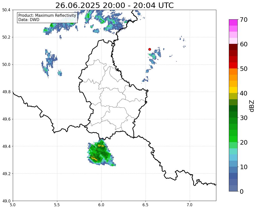This screenshot has height=209, width=257.
Task: Click latitude axis label "49.8"
Action: (x=6, y=92)
